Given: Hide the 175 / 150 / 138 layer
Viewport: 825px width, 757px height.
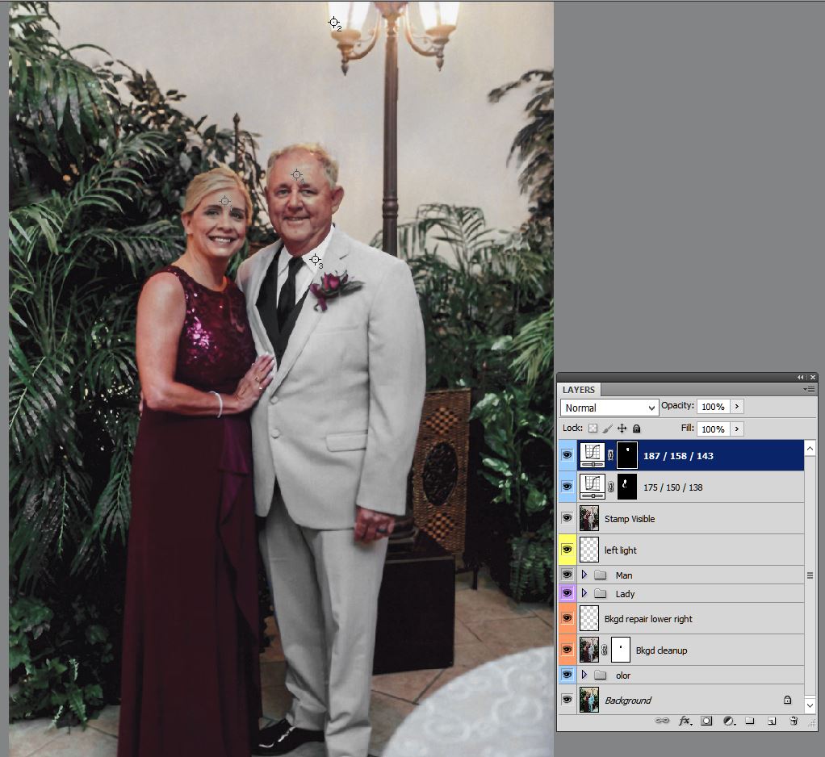Looking at the screenshot, I should tap(567, 487).
